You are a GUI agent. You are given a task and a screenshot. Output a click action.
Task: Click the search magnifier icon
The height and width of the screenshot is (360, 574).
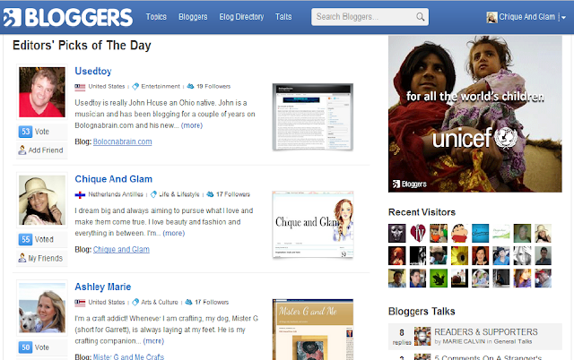421,17
